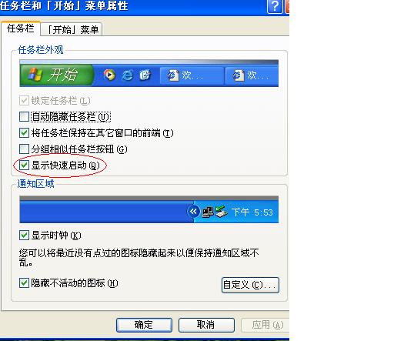Click the Internet Explorer quick launch icon
The width and height of the screenshot is (394, 341).
[128, 75]
